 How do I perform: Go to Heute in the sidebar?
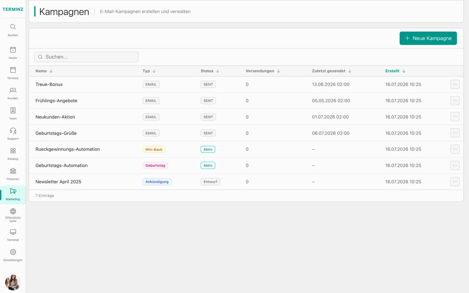point(13,53)
